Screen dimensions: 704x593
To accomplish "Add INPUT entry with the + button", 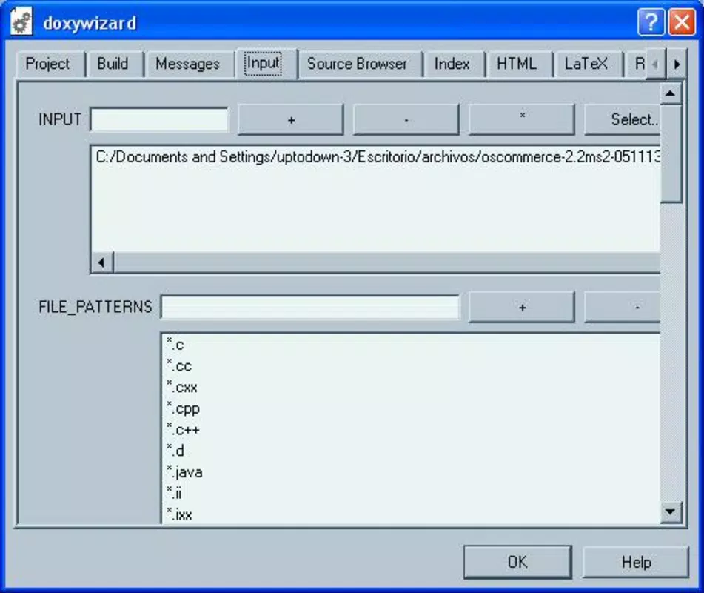I will 290,119.
